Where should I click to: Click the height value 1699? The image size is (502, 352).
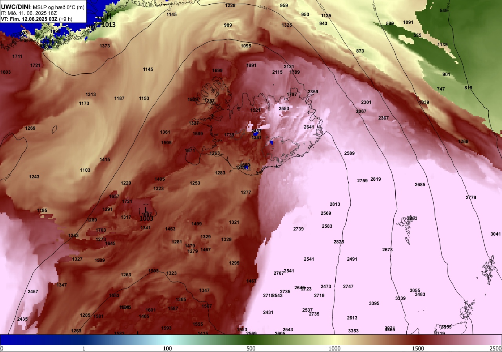point(217,71)
